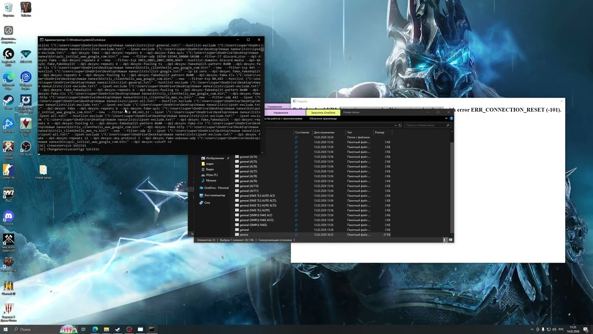Open the DayZ desktop shortcut

[8, 195]
